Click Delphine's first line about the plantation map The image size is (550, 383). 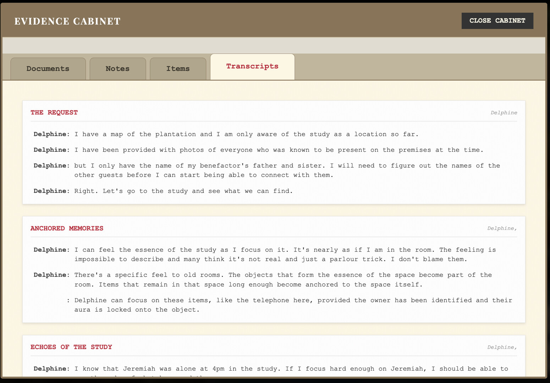[x=246, y=134]
